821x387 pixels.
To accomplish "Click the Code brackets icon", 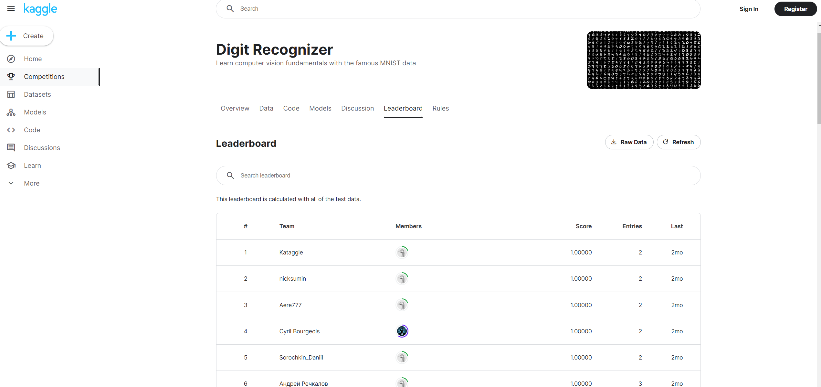I will pos(11,130).
